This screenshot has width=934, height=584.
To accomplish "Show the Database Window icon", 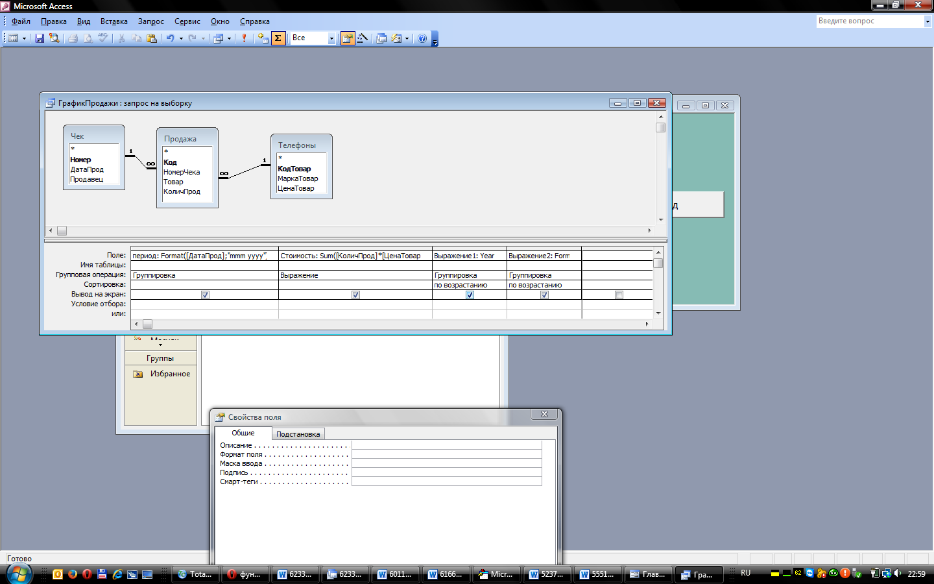I will (x=381, y=38).
